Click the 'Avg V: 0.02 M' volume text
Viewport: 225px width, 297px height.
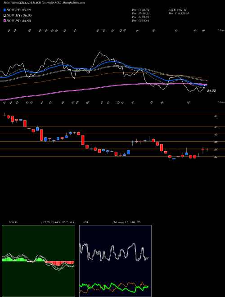pyautogui.click(x=178, y=9)
